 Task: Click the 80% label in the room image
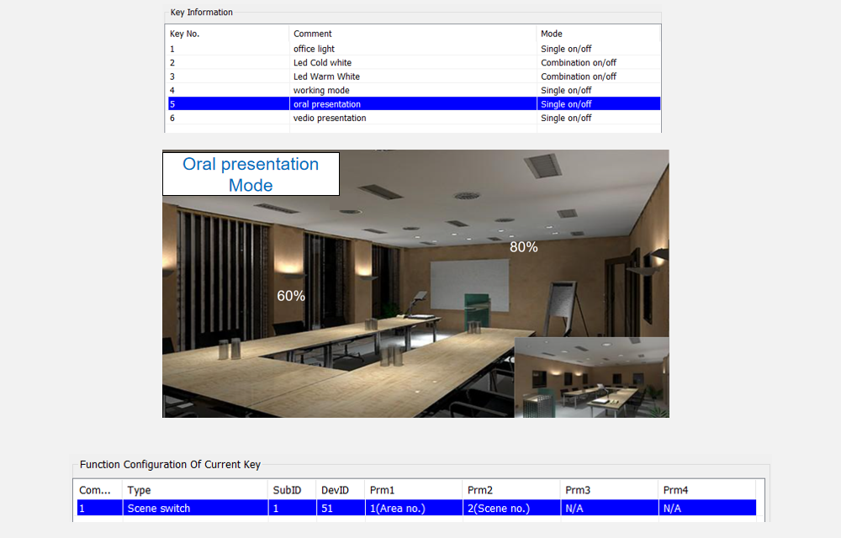[x=523, y=247]
